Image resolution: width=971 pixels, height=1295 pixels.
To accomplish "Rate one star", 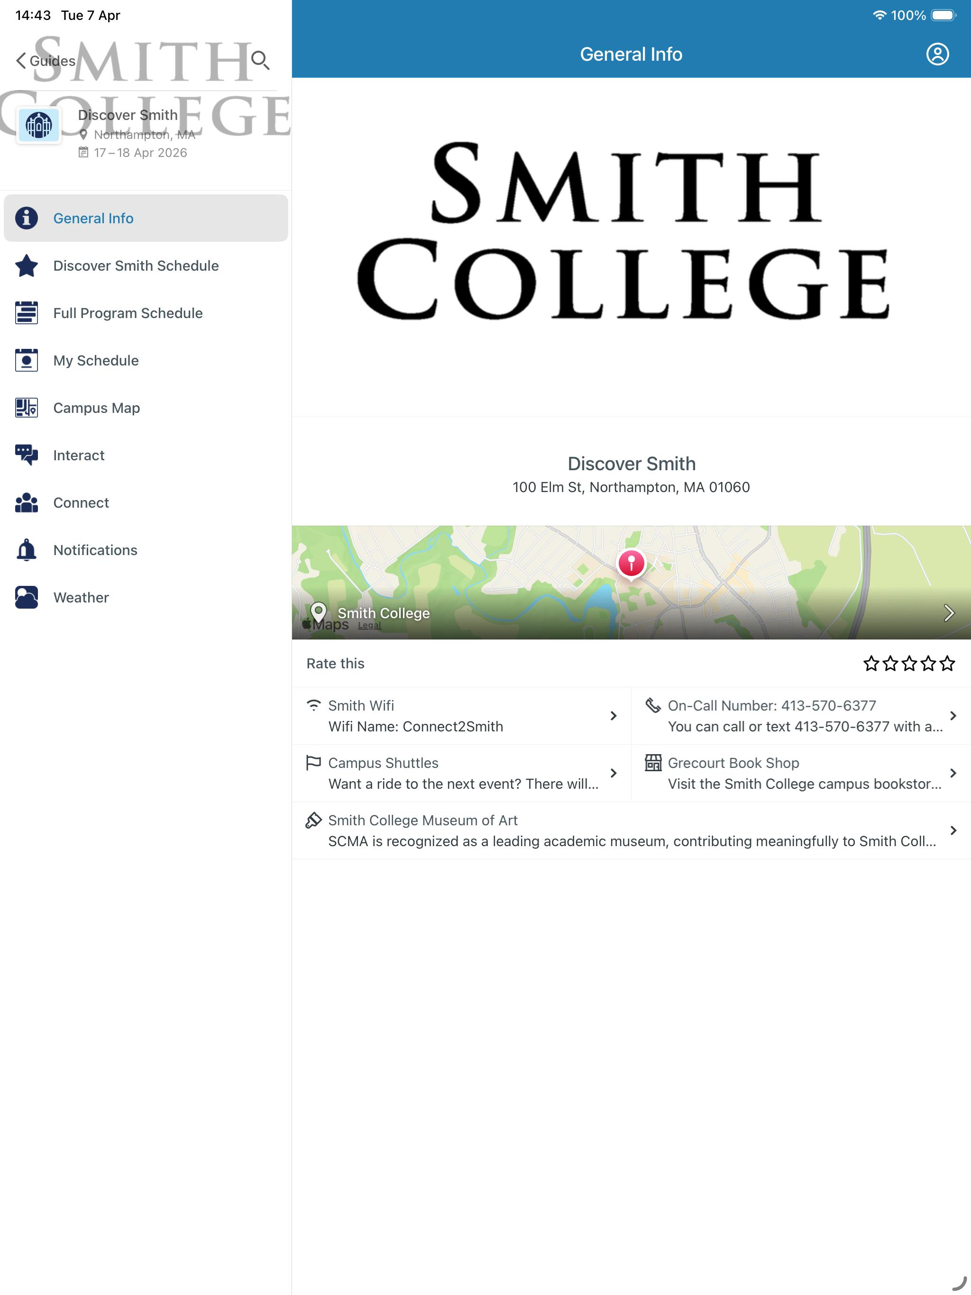I will [x=871, y=663].
